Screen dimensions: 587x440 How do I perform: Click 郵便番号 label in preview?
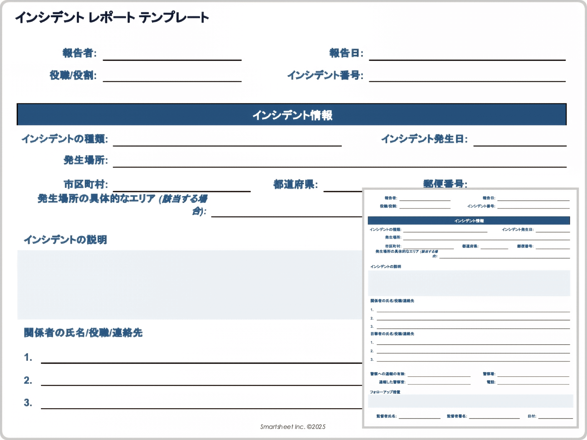pyautogui.click(x=525, y=246)
